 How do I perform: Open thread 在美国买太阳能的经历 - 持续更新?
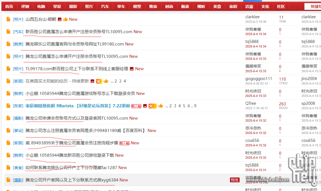[57, 81]
